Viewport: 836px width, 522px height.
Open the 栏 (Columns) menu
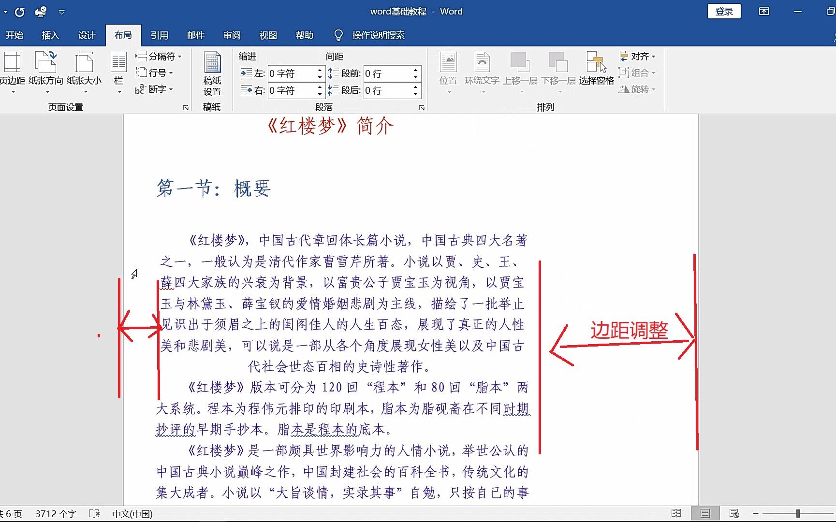118,72
